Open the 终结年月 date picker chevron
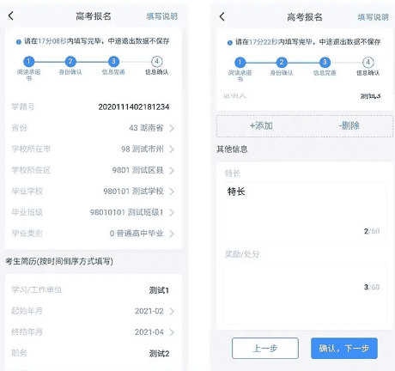The height and width of the screenshot is (371, 395). [172, 332]
